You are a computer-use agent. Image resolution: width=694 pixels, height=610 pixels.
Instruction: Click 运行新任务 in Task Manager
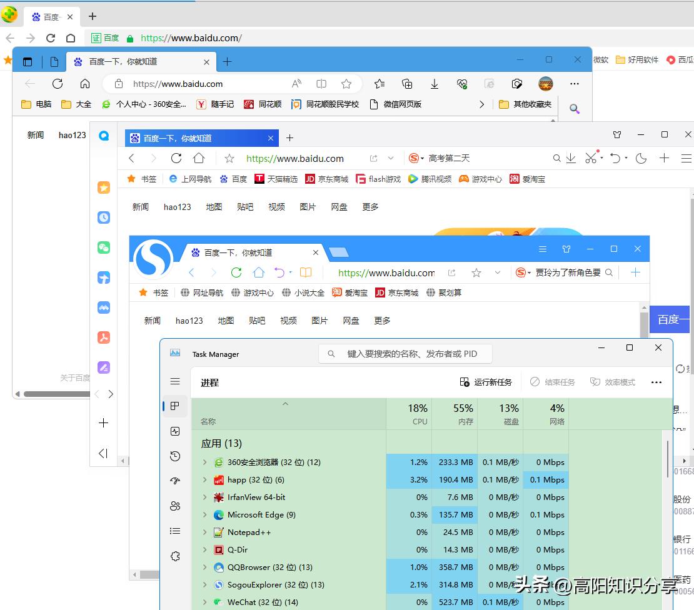tap(486, 382)
